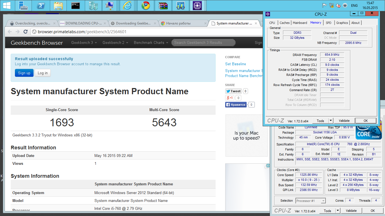Viewport: 385px width, 216px height.
Task: Switch to Начало работы Chrome tab
Action: [183, 23]
